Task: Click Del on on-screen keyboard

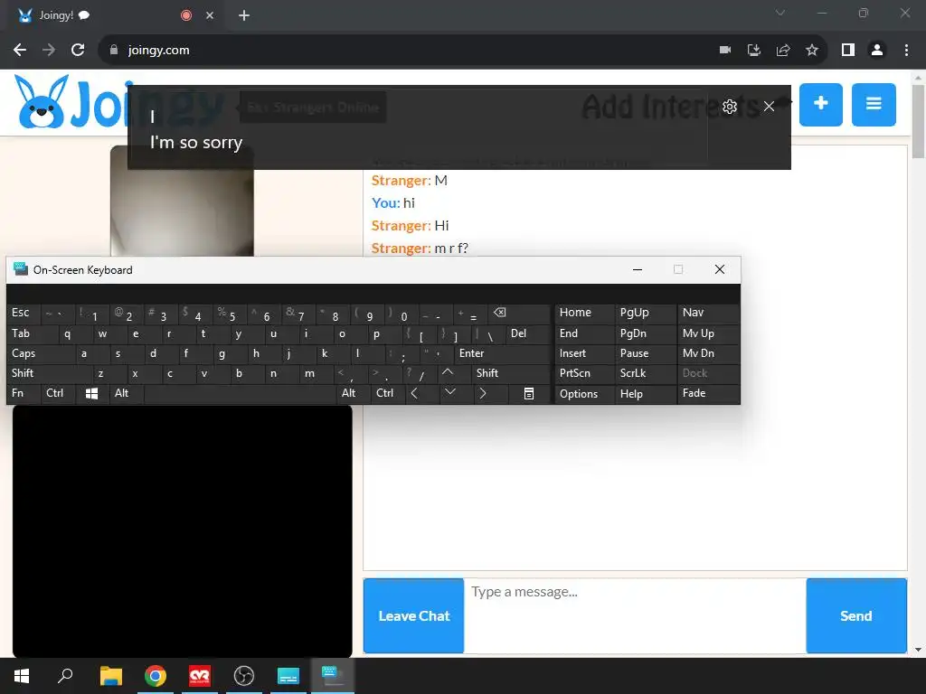Action: (528, 333)
